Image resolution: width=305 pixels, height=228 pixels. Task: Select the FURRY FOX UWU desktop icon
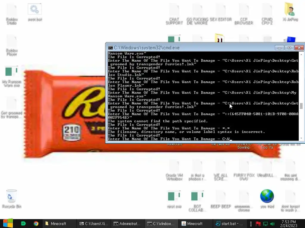tap(244, 170)
